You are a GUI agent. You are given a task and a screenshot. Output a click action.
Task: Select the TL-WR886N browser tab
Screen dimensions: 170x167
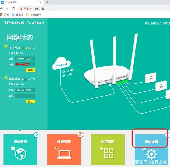[x=22, y=2]
